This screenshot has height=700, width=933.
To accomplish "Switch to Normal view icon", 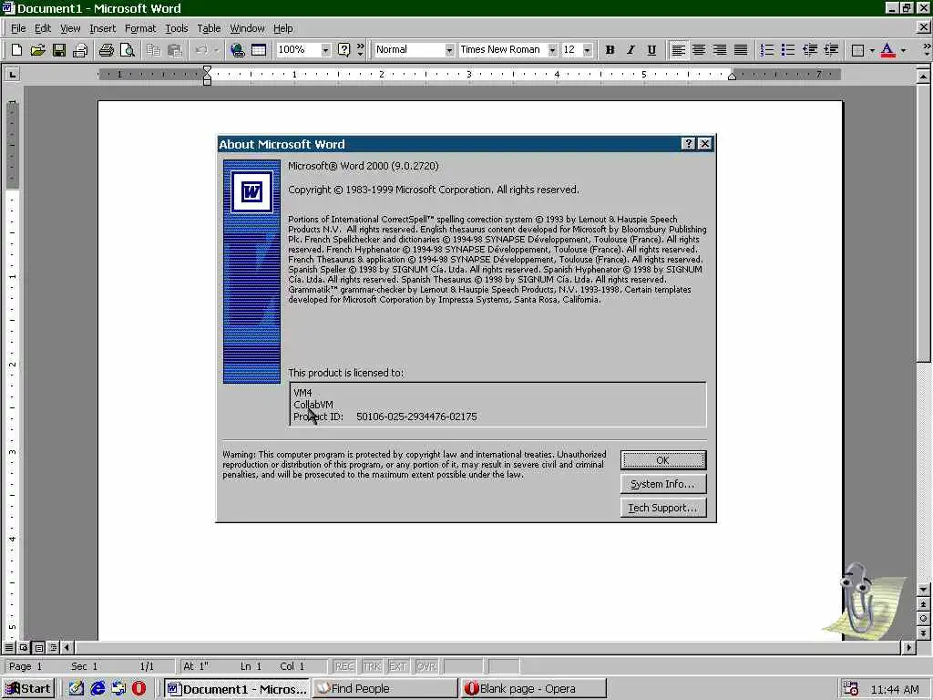I will (x=9, y=647).
